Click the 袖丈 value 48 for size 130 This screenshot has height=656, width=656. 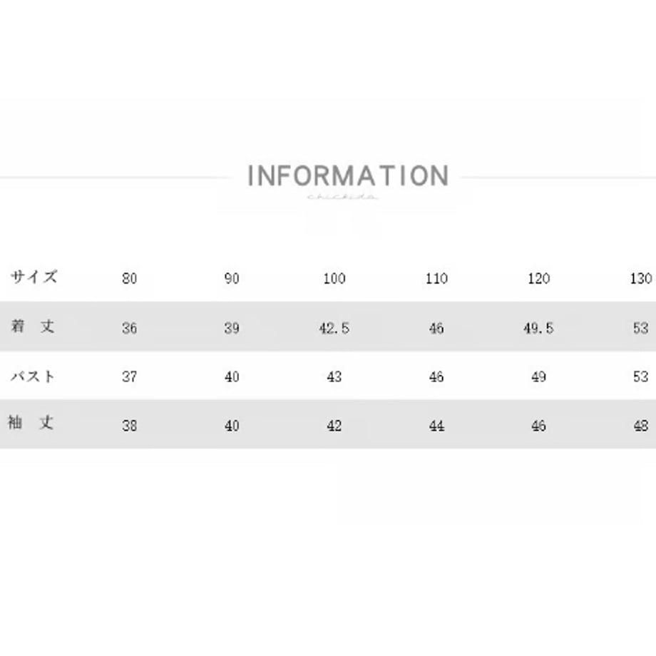(x=641, y=426)
